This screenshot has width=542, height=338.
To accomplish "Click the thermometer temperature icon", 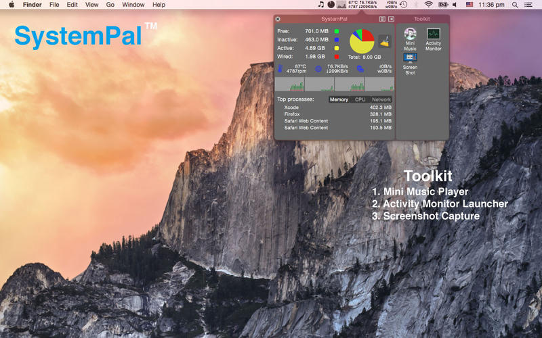I will (280, 68).
